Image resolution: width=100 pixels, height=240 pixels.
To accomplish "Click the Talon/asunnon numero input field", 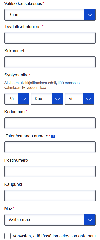I will coord(50,147).
